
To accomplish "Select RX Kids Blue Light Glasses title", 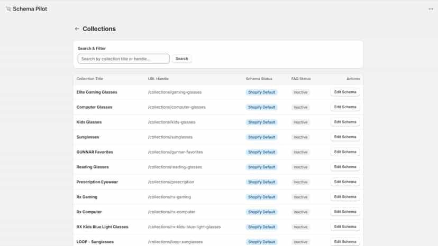I will (102, 227).
